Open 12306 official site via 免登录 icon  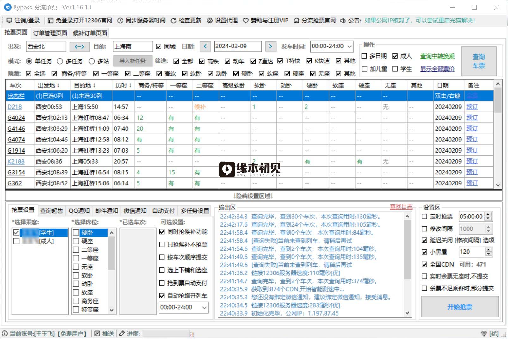(x=50, y=21)
